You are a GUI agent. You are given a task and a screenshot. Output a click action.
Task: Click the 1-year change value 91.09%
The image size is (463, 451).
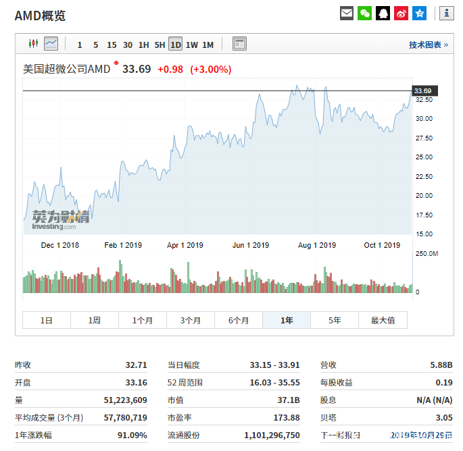click(x=132, y=435)
